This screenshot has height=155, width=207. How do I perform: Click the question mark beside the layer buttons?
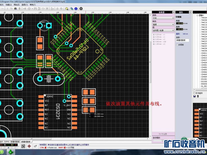[x=18, y=146]
